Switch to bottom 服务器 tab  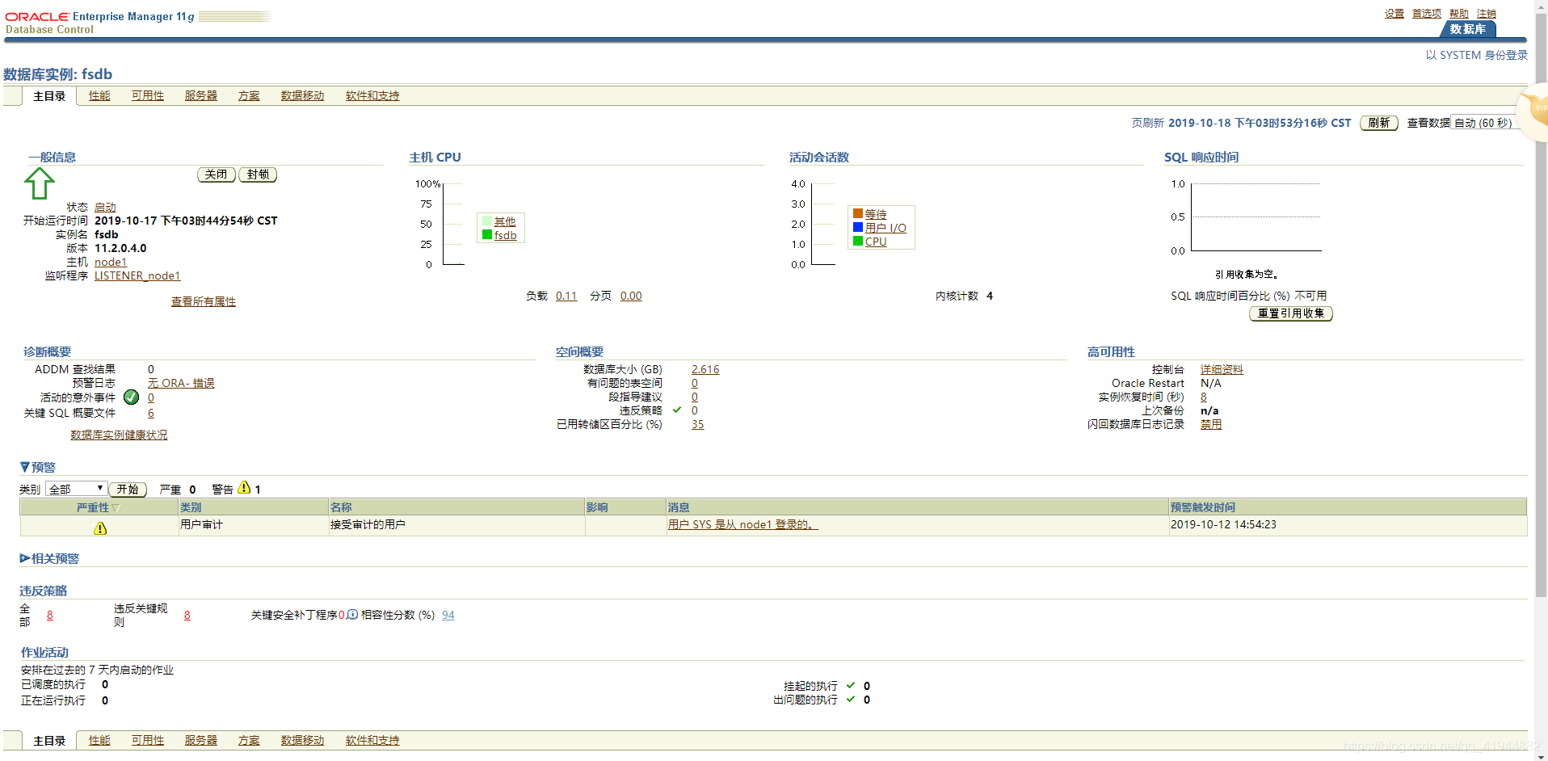[x=201, y=740]
